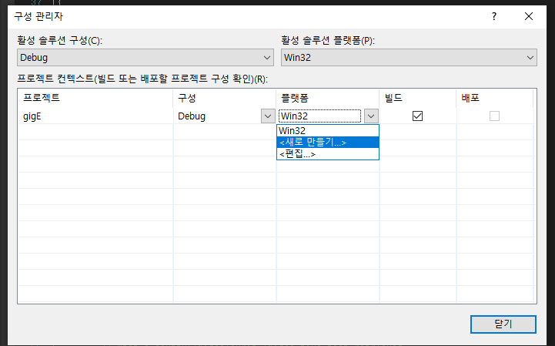Click the help question mark button
This screenshot has width=555, height=346.
(x=494, y=16)
